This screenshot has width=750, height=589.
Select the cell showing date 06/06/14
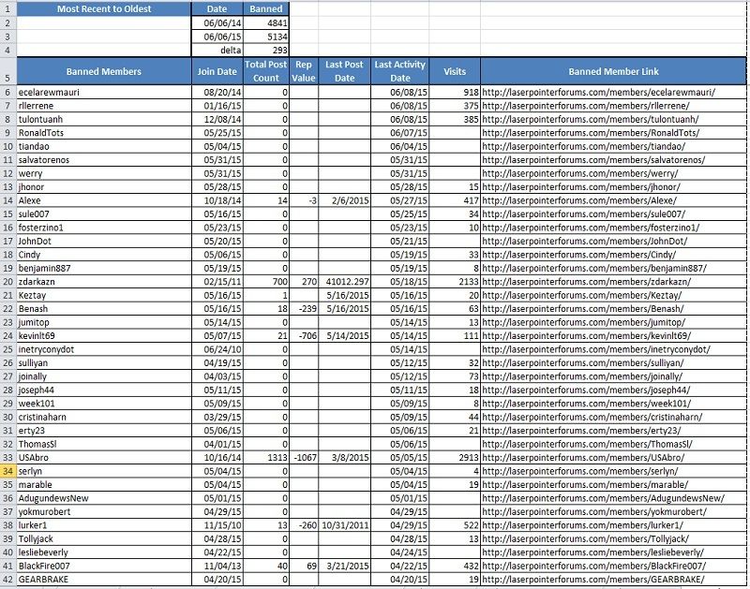[x=217, y=22]
